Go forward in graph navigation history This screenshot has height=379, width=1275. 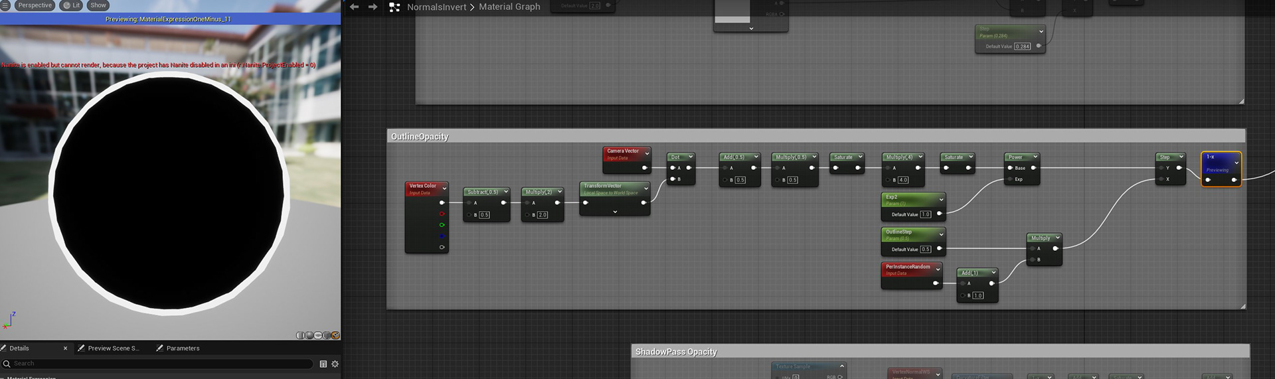pos(373,7)
